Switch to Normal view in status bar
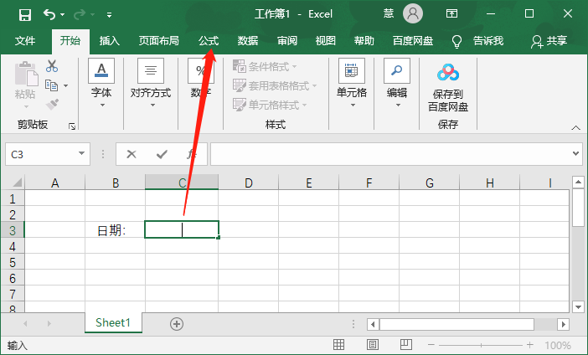Viewport: 588px width, 355px height. [x=338, y=345]
